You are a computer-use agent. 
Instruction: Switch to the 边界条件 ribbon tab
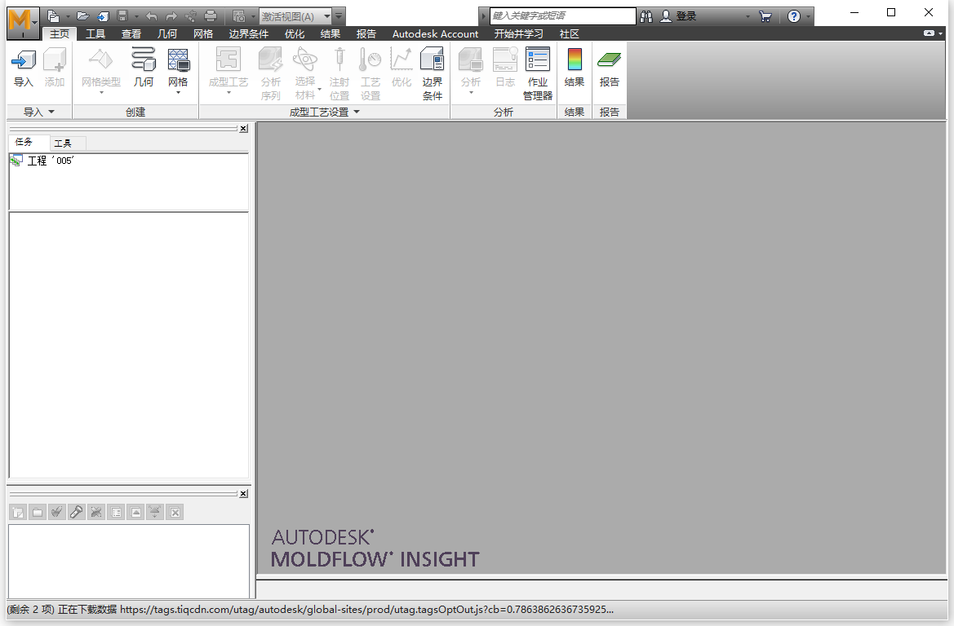(x=249, y=34)
